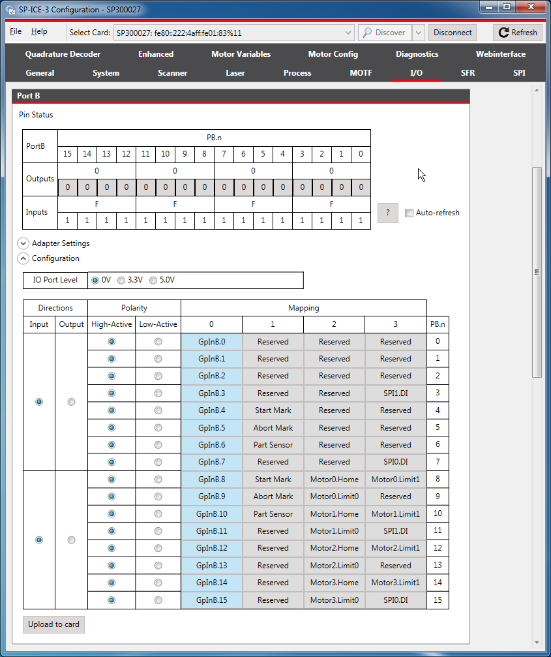Switch to the System tab
This screenshot has width=551, height=657.
coord(106,73)
